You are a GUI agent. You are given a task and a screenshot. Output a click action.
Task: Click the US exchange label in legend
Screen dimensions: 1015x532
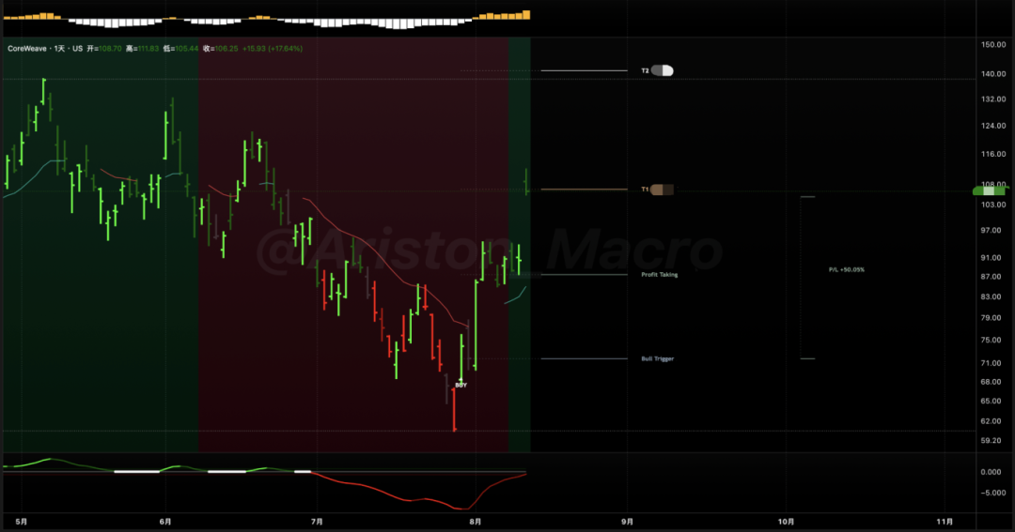coord(78,49)
